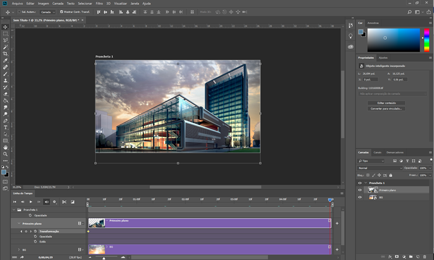
Task: Select the Move tool in the toolbox
Action: 5,27
